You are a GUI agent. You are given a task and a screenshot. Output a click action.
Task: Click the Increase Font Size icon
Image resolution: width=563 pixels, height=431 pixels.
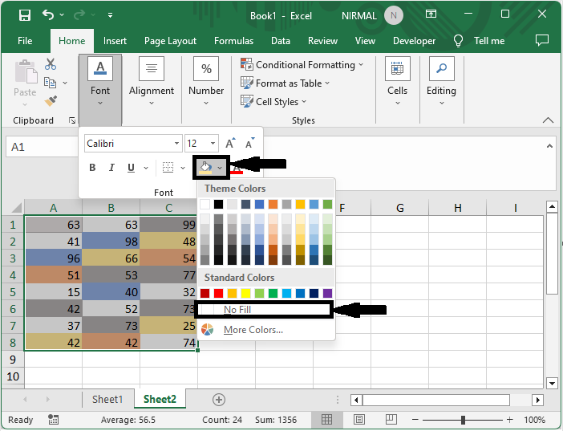coord(230,143)
